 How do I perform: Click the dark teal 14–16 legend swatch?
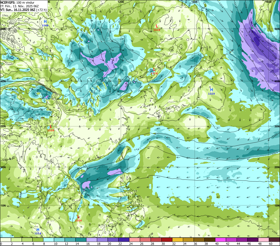(x=81, y=240)
